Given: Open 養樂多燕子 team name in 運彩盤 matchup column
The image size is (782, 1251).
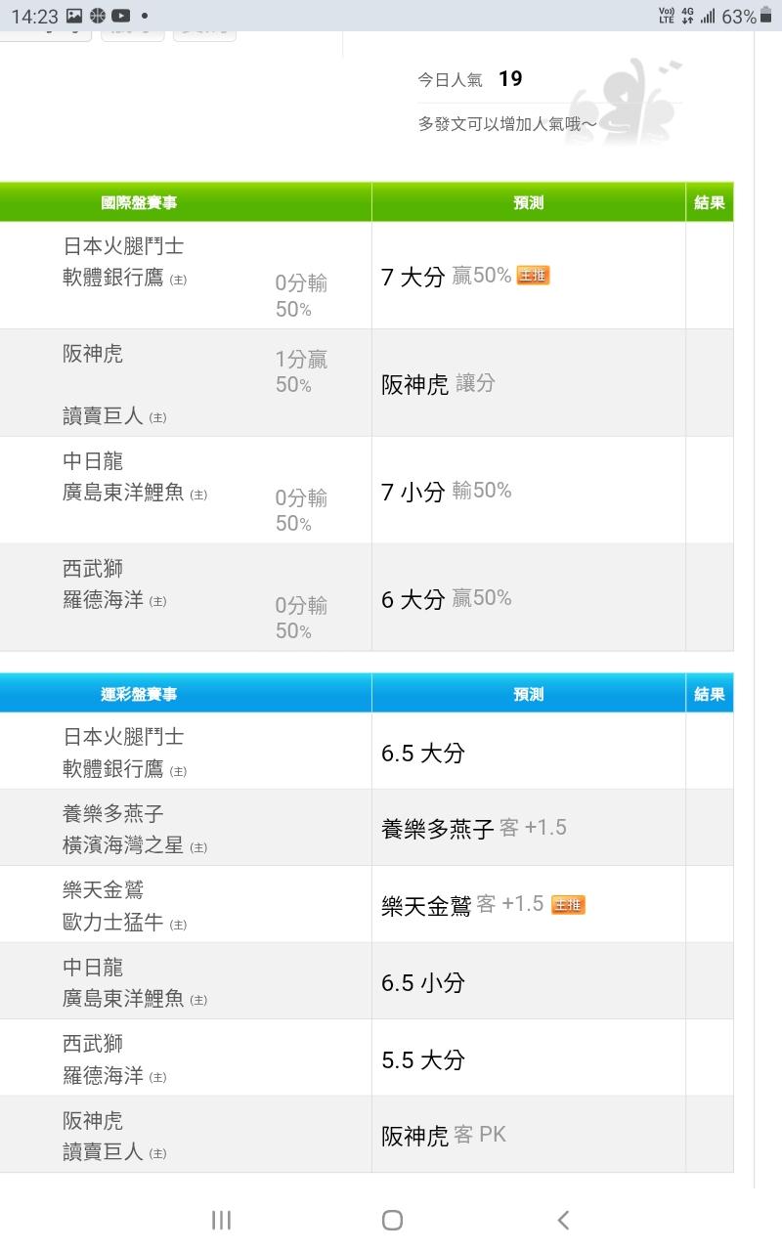Looking at the screenshot, I should click(x=120, y=813).
